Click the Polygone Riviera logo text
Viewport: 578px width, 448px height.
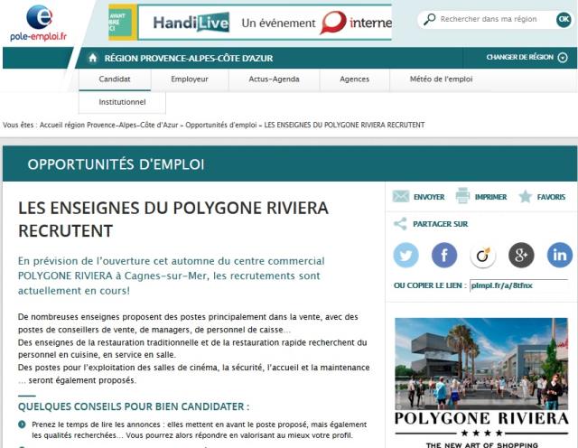(481, 419)
